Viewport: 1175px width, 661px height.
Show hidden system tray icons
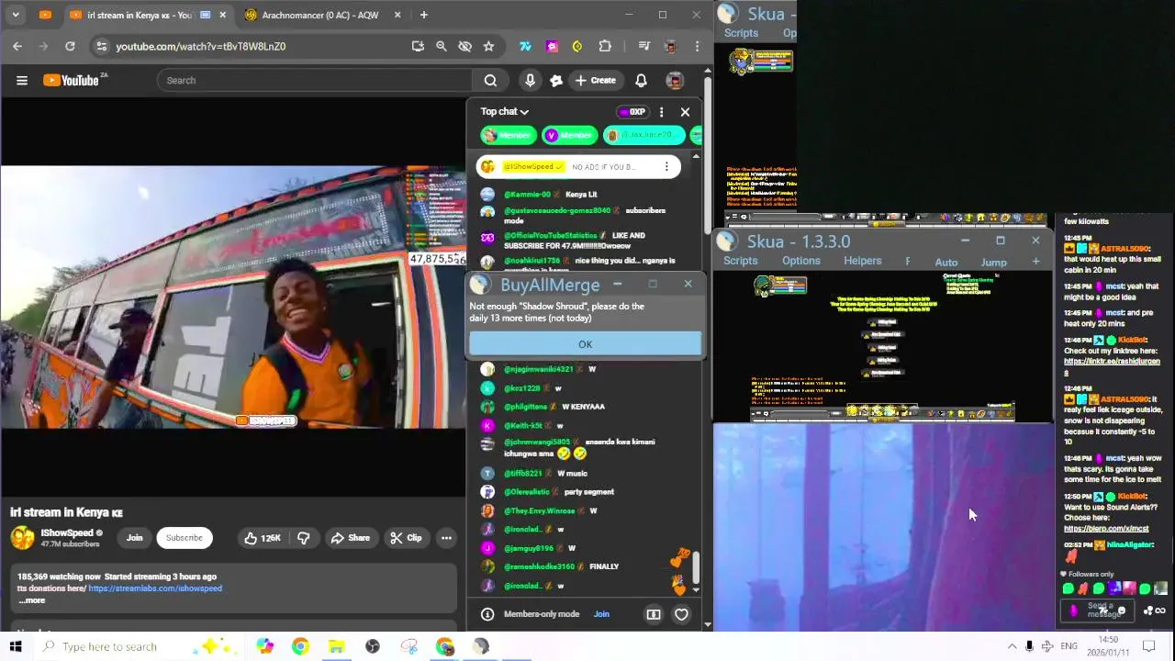pos(1012,646)
